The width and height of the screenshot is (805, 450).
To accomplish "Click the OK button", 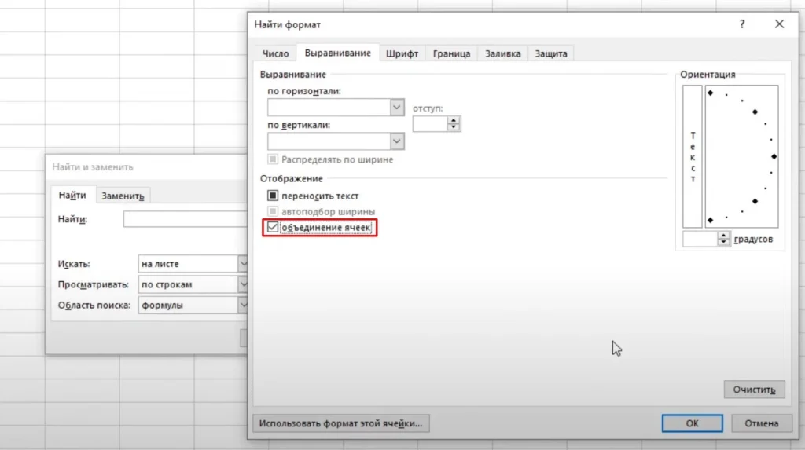I will click(692, 423).
